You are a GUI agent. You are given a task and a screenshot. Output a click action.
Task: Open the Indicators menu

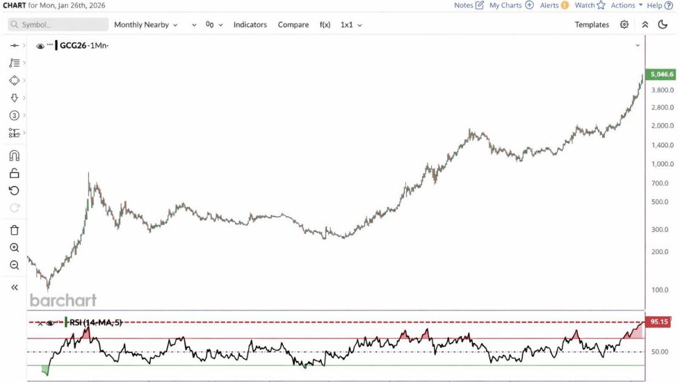250,24
